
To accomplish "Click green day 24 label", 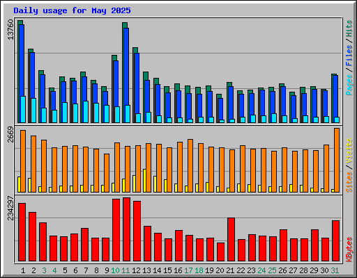I will tap(261, 270).
